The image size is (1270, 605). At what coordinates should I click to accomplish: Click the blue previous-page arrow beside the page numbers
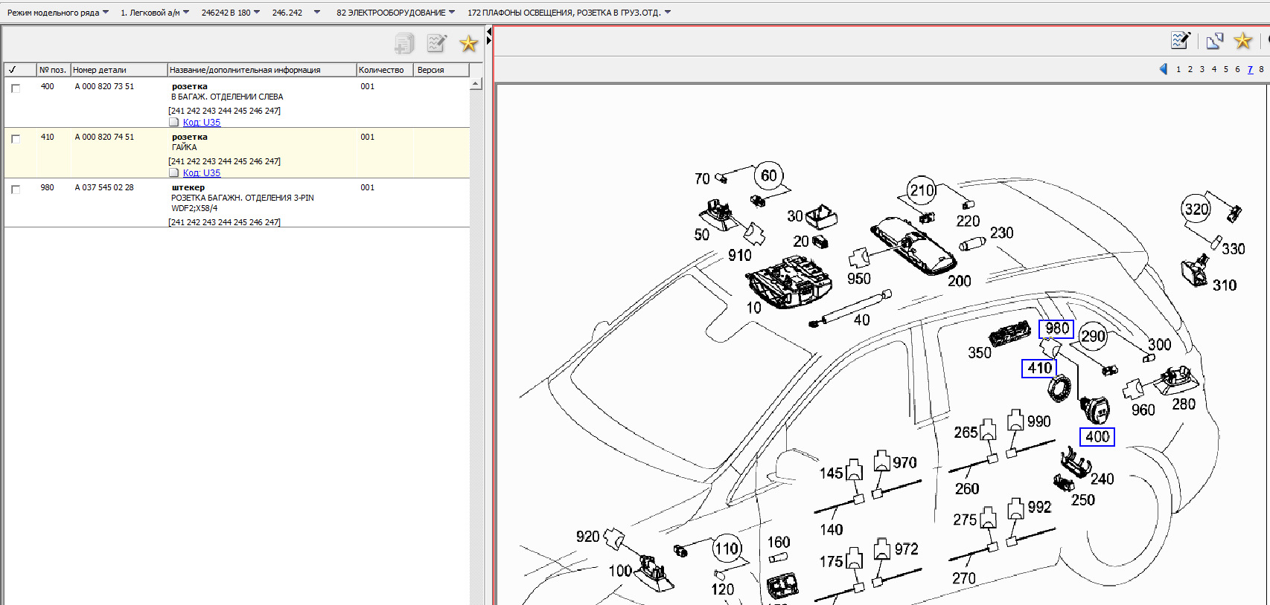click(1164, 69)
